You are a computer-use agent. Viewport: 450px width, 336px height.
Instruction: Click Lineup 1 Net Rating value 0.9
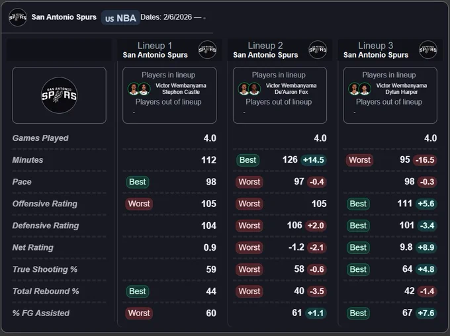[210, 247]
